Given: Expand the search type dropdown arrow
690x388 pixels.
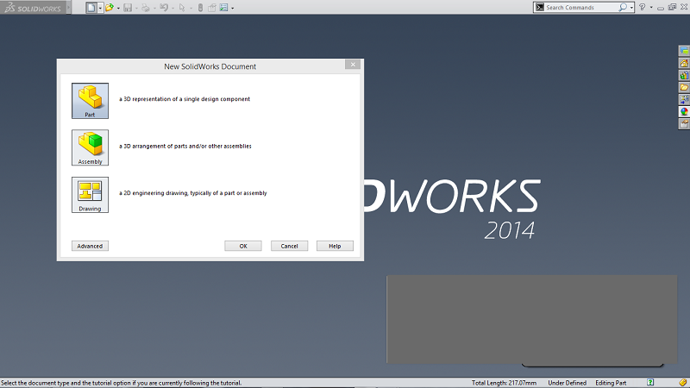Looking at the screenshot, I should [x=631, y=8].
